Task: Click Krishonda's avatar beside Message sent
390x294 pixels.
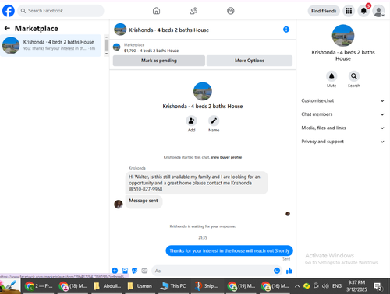Action: click(x=119, y=204)
